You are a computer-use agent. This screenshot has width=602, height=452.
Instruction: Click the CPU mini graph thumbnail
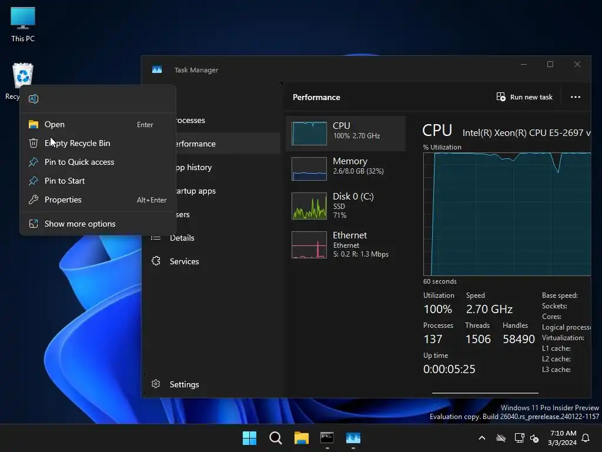309,134
